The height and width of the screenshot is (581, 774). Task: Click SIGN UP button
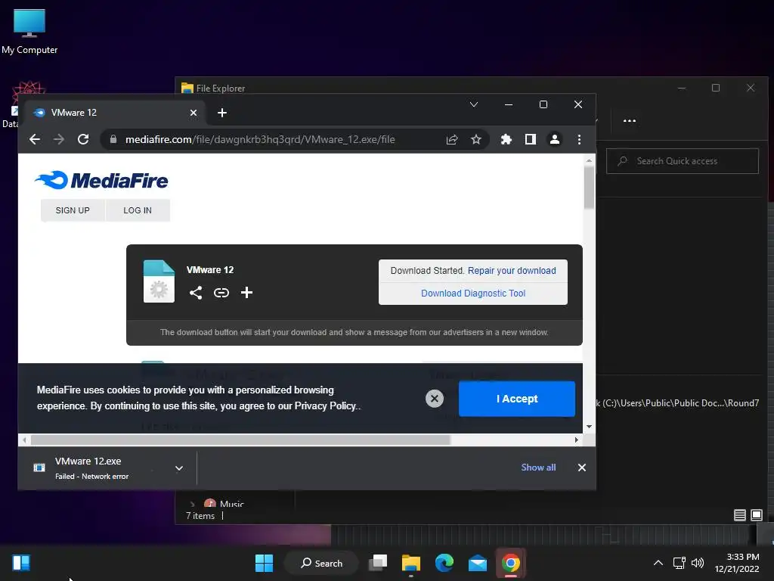click(x=73, y=210)
